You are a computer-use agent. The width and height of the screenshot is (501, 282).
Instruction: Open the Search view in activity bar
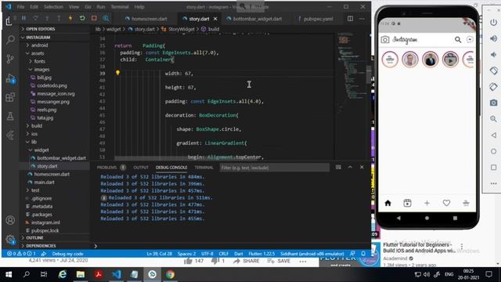10,40
